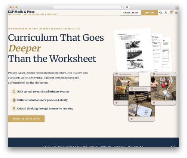The width and height of the screenshot is (187, 158).
Task: Click the browser reload icon
Action: point(122,7)
